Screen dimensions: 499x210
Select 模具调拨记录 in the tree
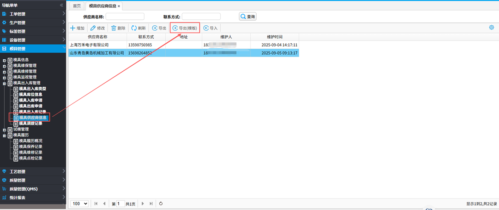coord(30,124)
